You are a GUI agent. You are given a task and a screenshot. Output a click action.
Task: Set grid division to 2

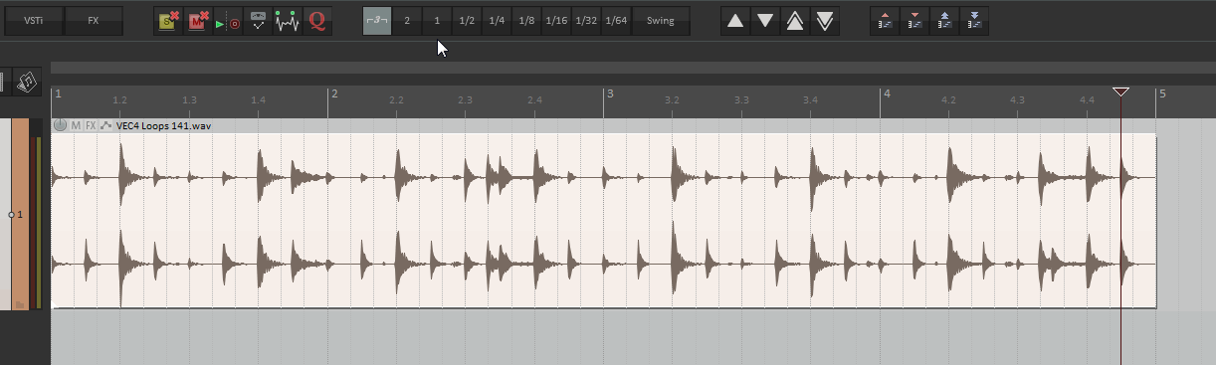click(x=407, y=21)
